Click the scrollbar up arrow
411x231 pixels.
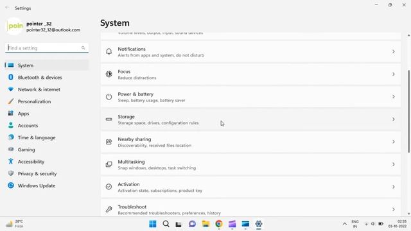pos(408,35)
